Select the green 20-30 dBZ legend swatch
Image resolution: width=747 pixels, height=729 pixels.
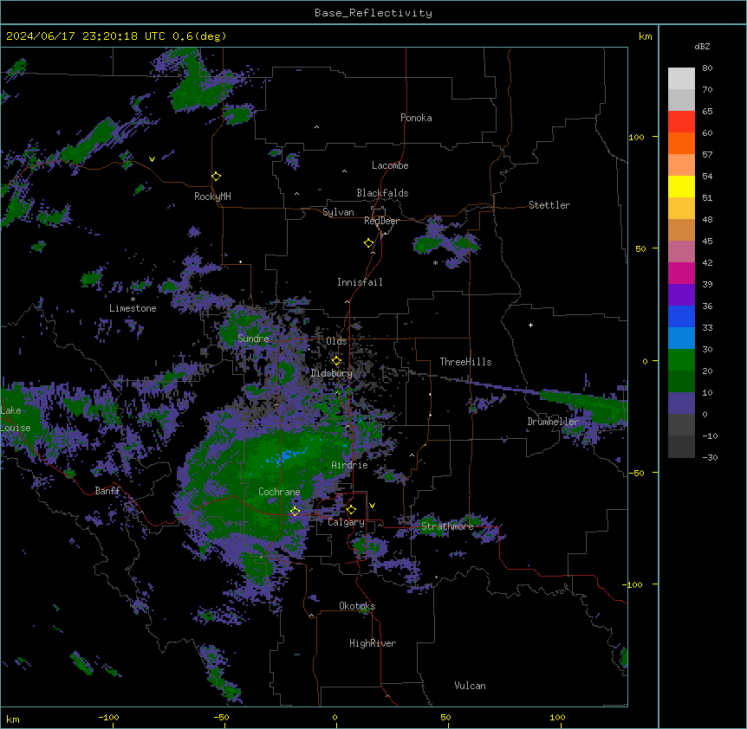pyautogui.click(x=681, y=360)
